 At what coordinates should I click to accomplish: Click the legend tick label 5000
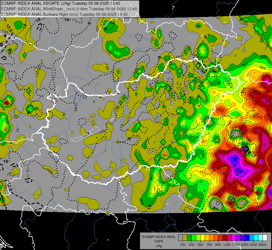click(x=263, y=245)
